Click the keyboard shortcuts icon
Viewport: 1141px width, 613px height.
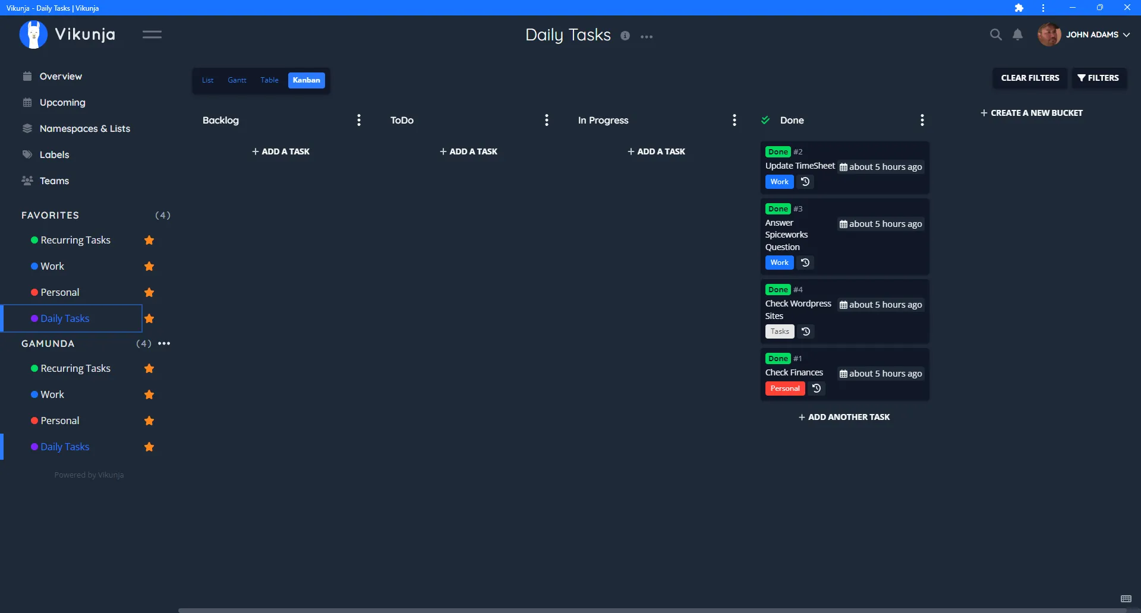[x=1126, y=599]
